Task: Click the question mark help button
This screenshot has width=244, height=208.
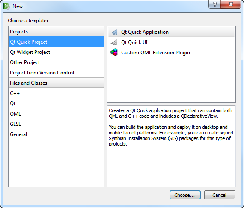Action: pos(214,5)
